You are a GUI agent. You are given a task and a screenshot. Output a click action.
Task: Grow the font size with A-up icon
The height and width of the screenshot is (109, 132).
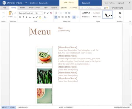tap(45, 13)
